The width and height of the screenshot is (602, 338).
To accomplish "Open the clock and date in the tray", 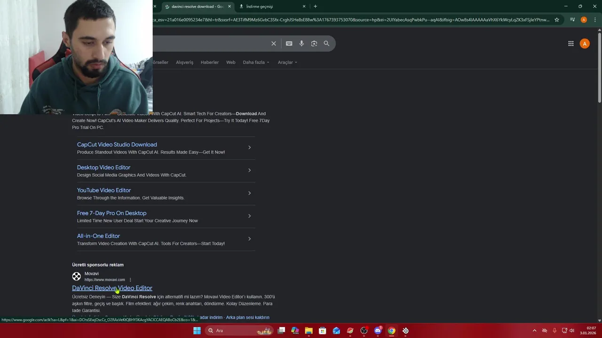I will [x=588, y=330].
